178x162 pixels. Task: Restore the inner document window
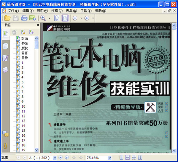click(x=169, y=11)
